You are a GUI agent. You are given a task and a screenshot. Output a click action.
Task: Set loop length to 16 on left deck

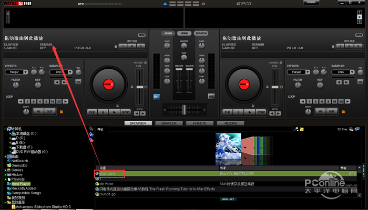[53, 101]
